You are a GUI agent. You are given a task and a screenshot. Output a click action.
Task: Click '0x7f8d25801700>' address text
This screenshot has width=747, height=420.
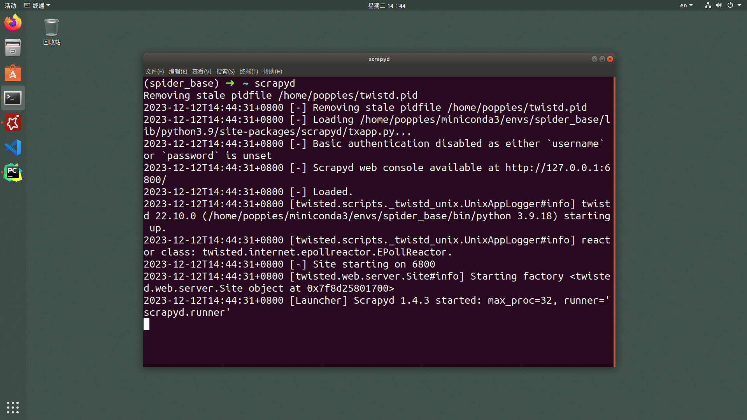[351, 288]
